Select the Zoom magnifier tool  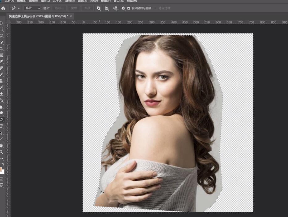2,152
